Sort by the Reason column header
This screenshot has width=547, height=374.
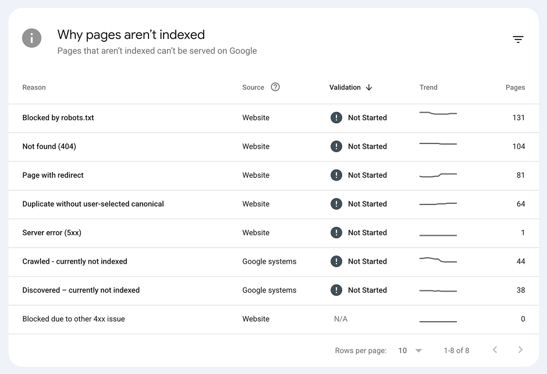pyautogui.click(x=34, y=88)
